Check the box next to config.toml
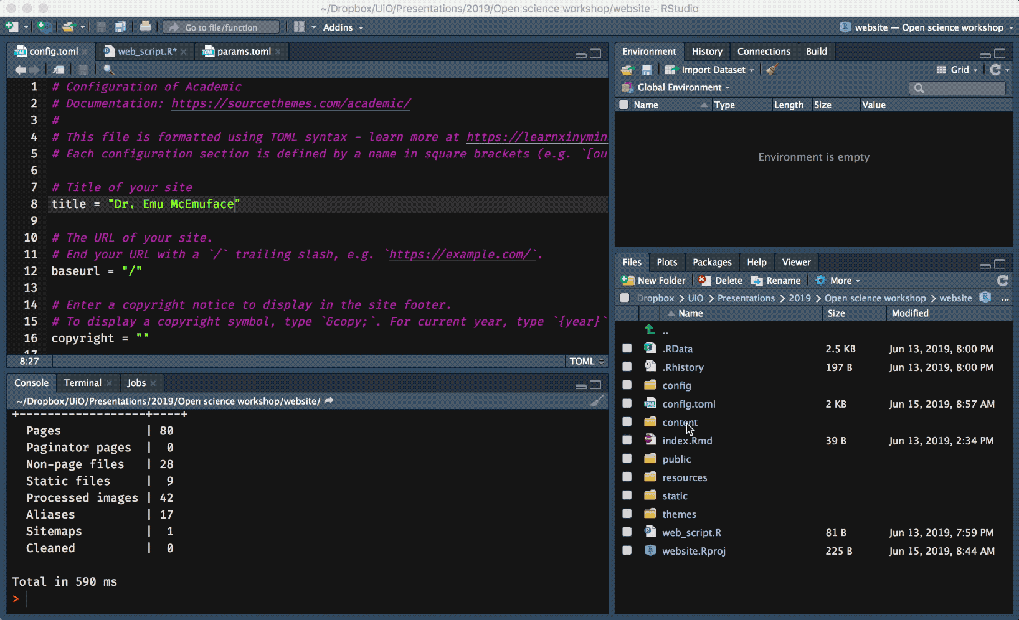Screen dimensions: 1019x620 [627, 404]
